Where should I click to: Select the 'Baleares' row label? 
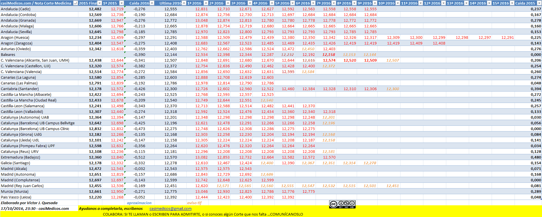point(8,54)
